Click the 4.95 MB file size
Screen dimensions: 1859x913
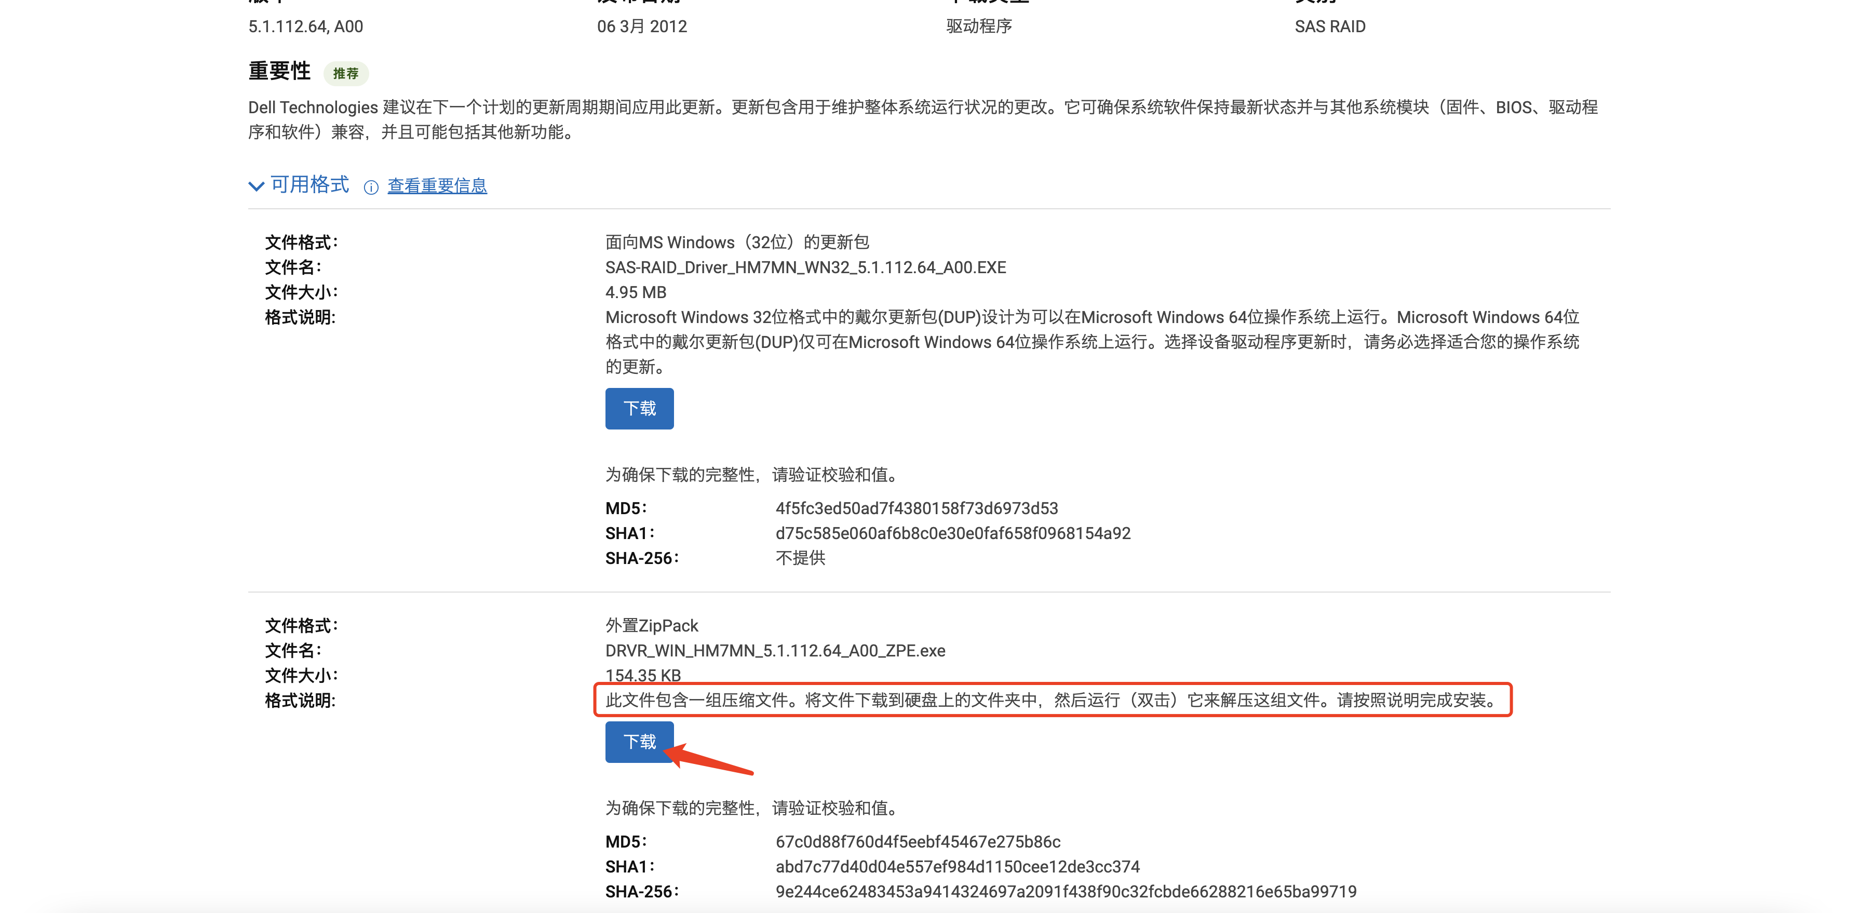[635, 292]
